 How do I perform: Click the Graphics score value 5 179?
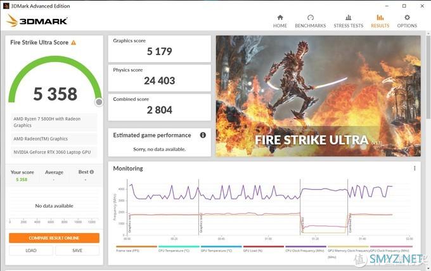(x=160, y=51)
